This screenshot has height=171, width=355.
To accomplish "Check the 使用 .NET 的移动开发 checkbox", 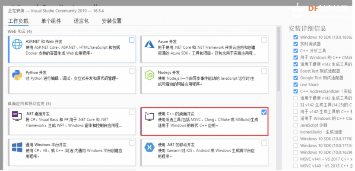I will [x=264, y=143].
